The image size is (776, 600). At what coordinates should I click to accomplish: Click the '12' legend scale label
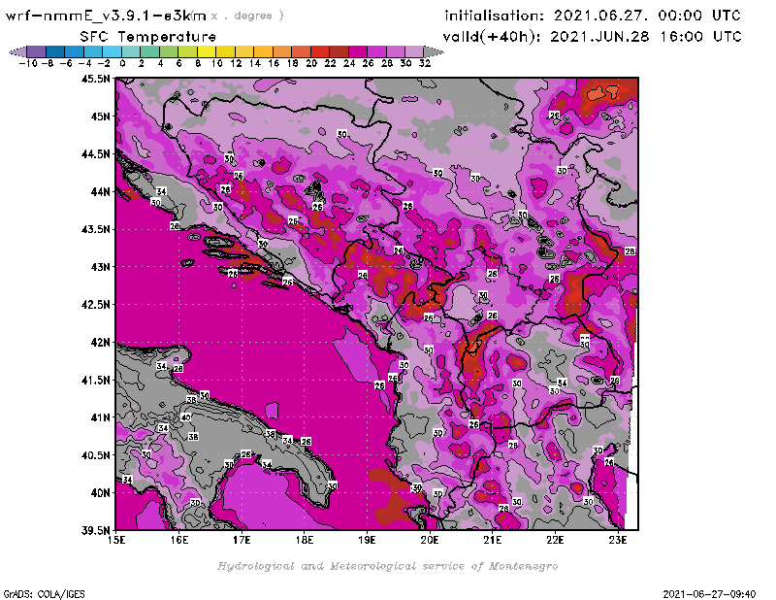pos(236,63)
